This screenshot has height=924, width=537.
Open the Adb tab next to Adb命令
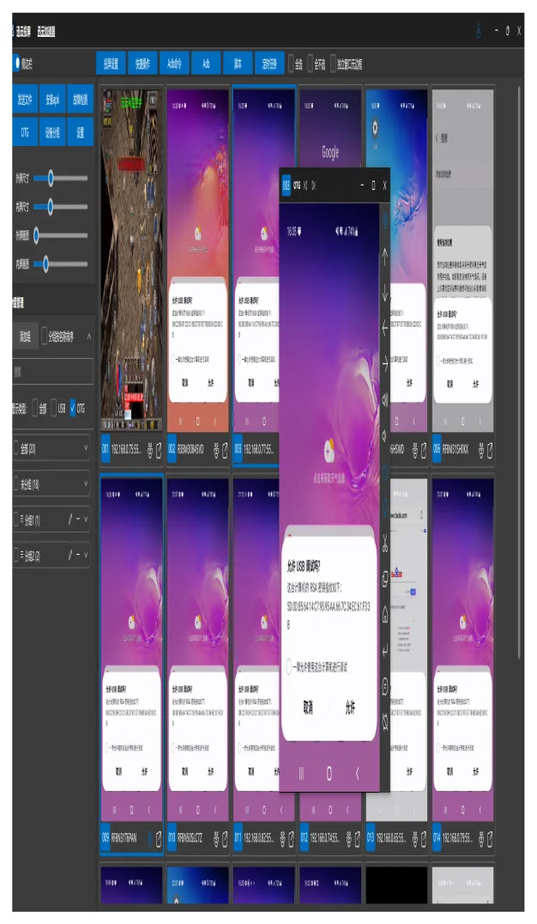(206, 63)
